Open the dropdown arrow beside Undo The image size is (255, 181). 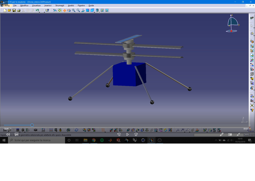pos(39,12)
